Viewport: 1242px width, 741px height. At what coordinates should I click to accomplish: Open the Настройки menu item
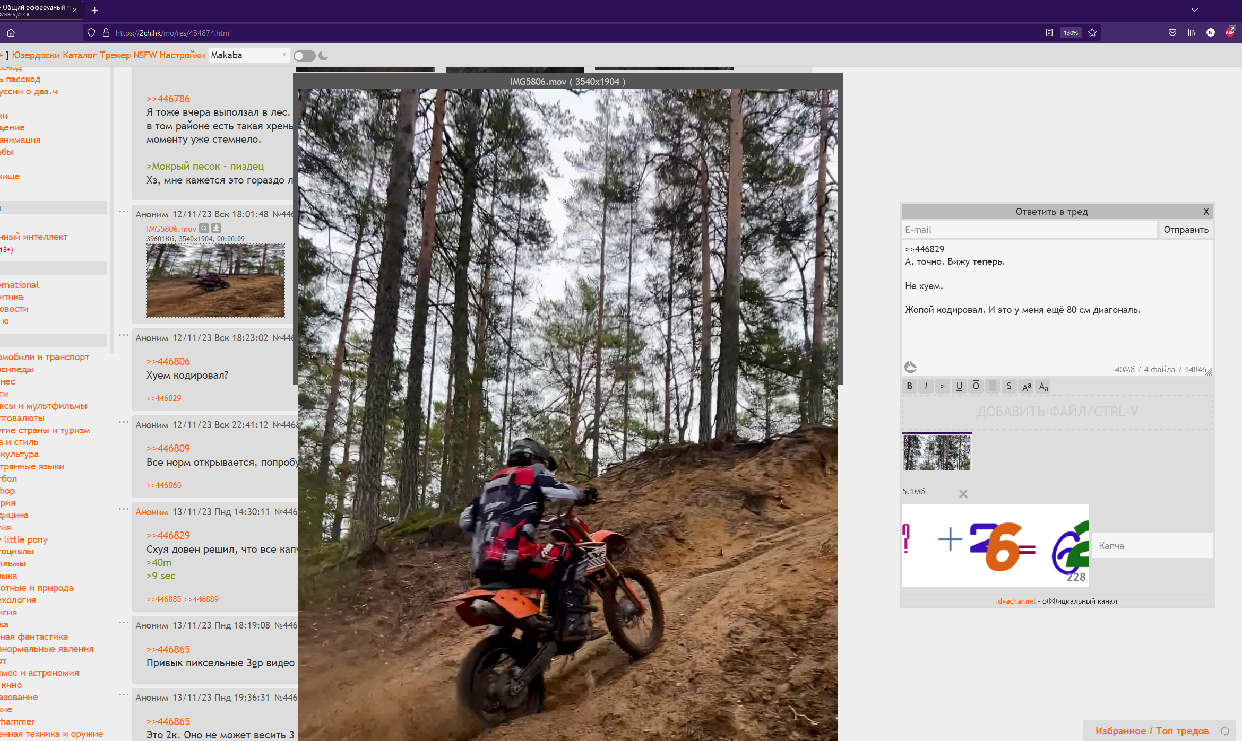[182, 55]
